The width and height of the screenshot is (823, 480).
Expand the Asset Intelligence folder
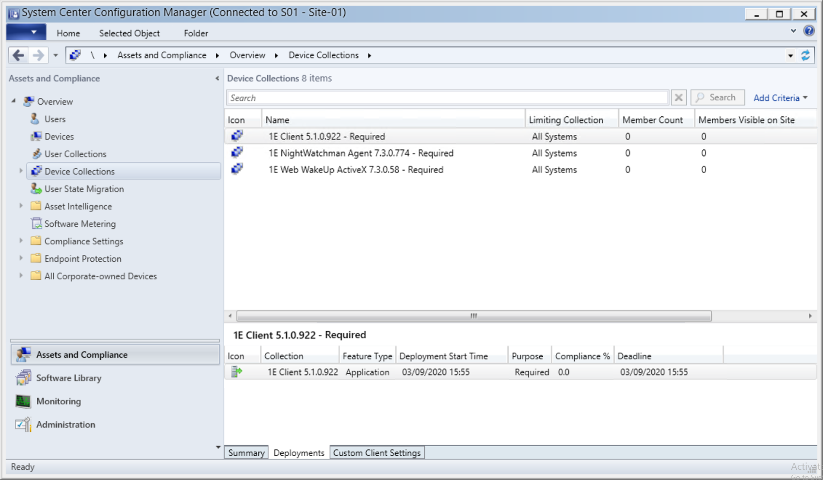21,206
